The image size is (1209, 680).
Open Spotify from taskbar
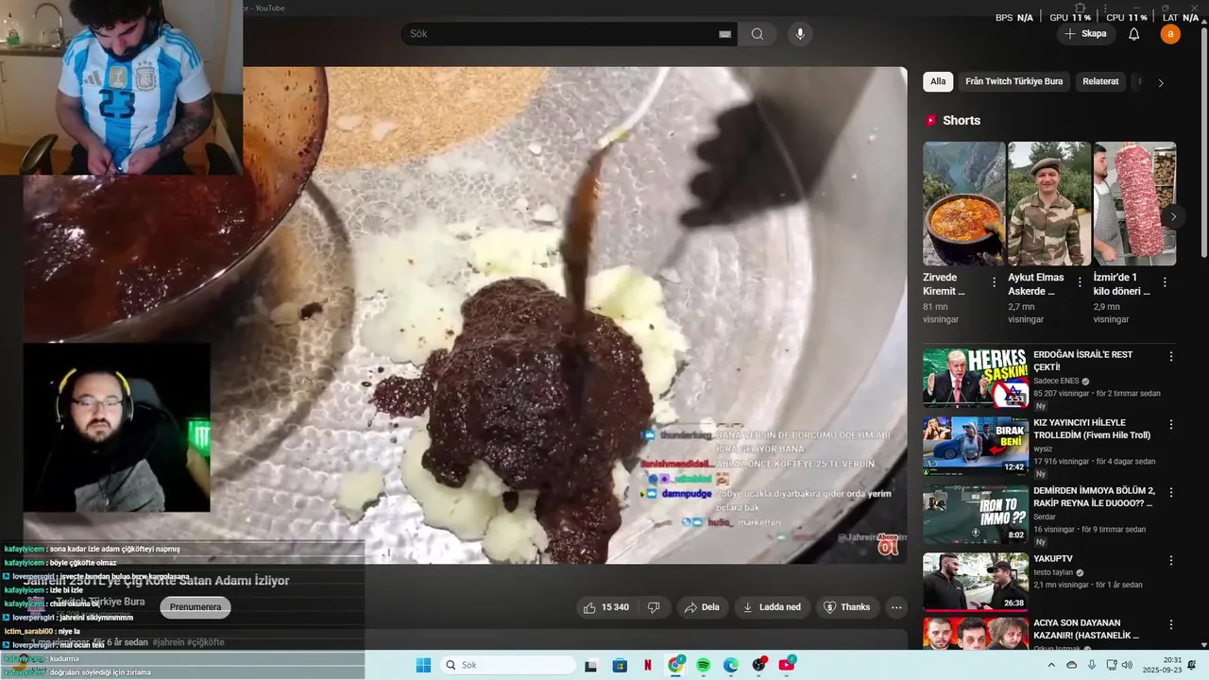704,665
